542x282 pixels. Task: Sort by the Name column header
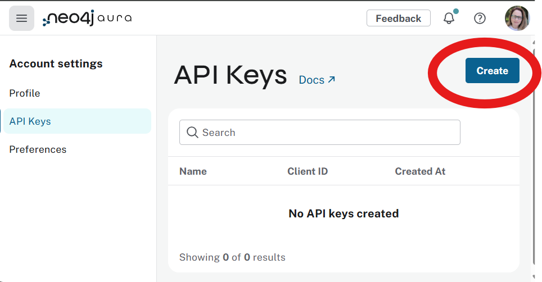[193, 171]
